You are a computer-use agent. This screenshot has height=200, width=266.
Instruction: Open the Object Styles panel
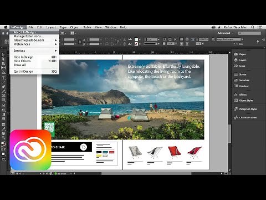[243, 101]
